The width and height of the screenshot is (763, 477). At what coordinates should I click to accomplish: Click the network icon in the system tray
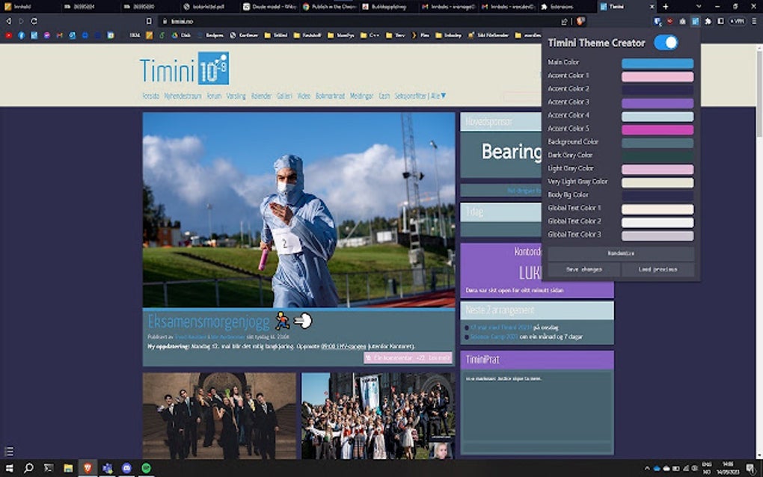[x=687, y=468]
